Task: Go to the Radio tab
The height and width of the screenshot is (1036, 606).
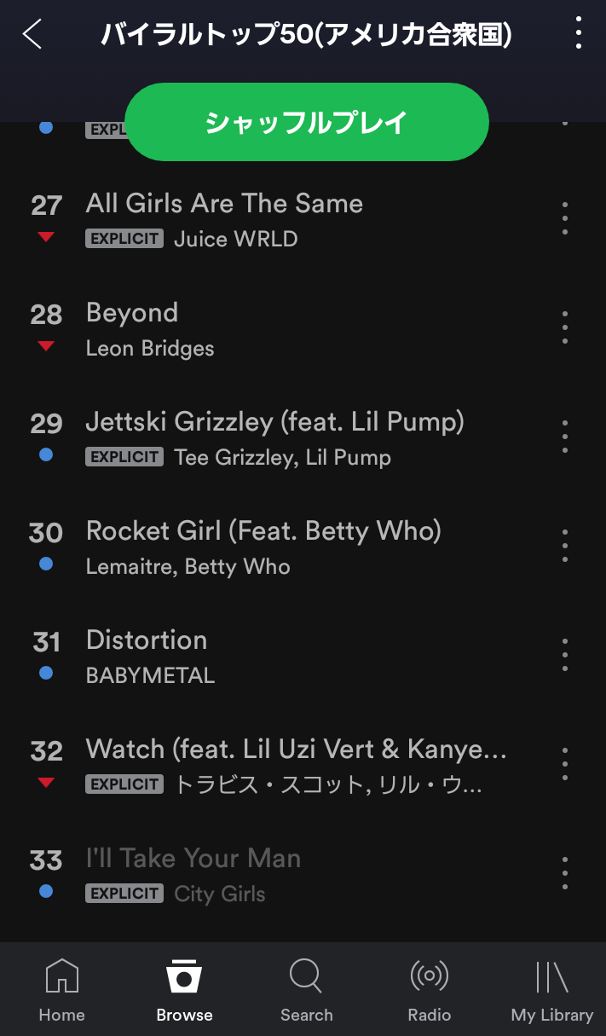Action: pyautogui.click(x=429, y=991)
